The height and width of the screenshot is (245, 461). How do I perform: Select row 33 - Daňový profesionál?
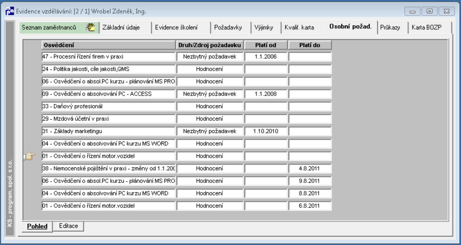[x=108, y=106]
